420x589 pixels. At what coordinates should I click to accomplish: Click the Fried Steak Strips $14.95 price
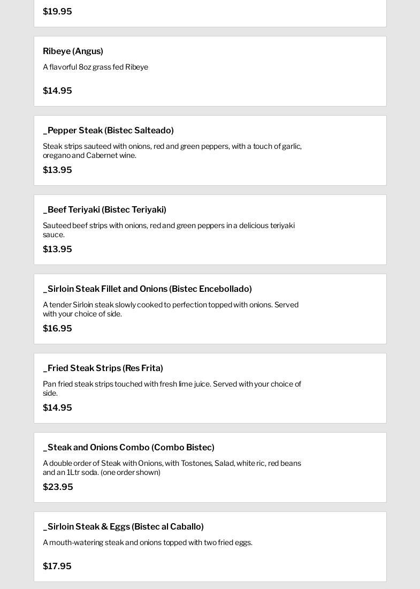click(x=57, y=408)
